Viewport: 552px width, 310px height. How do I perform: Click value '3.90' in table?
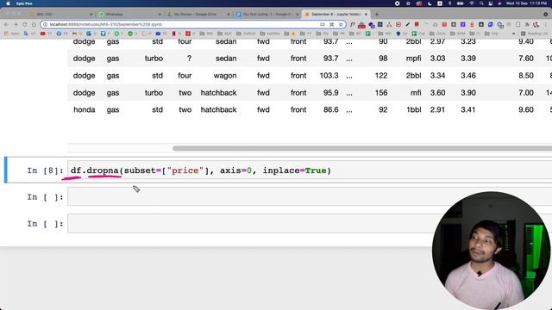(468, 93)
